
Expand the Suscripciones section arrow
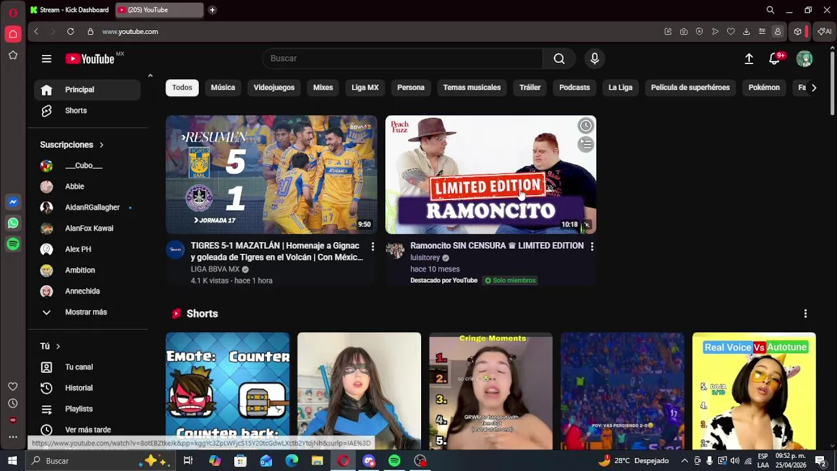coord(101,145)
